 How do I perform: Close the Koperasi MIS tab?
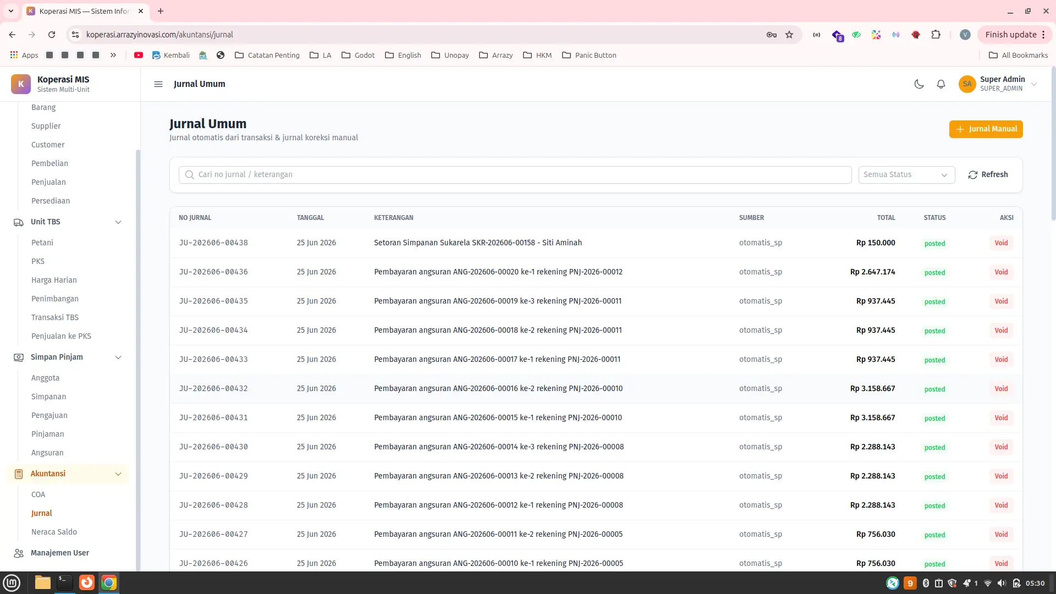(141, 11)
